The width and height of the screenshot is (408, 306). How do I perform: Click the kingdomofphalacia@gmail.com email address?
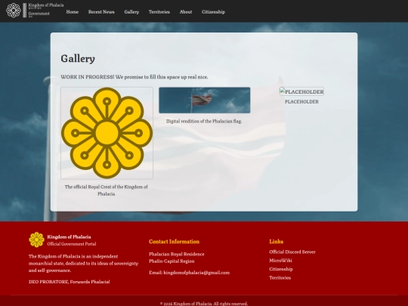tap(196, 273)
